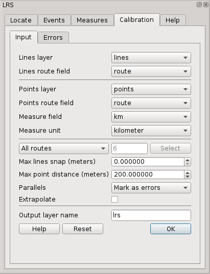The height and width of the screenshot is (274, 210).
Task: Click the disabled Select button
Action: tap(171, 148)
